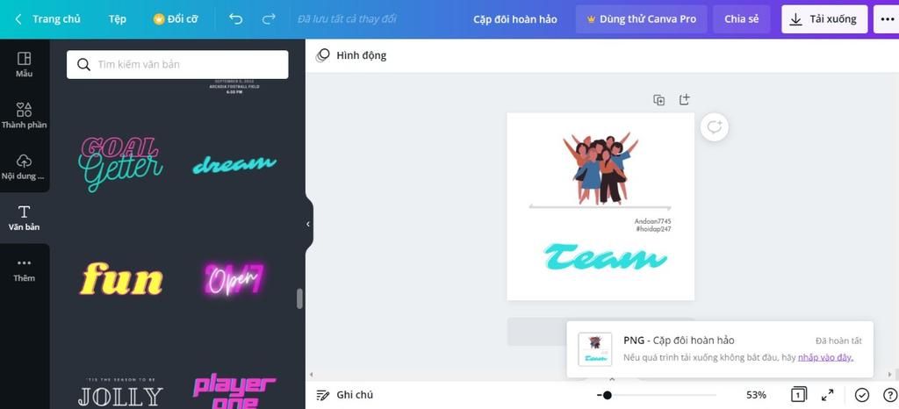This screenshot has width=899, height=409.
Task: Open the Tệp file menu
Action: pyautogui.click(x=117, y=19)
